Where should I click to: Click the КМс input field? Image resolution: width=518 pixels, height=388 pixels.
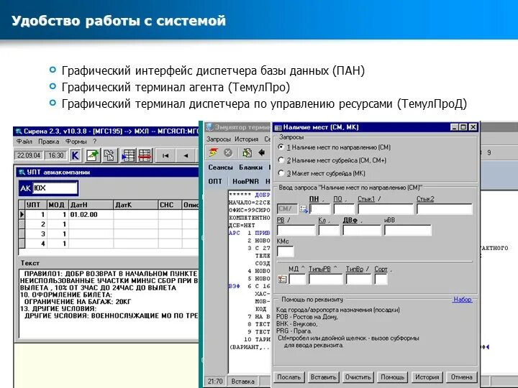[286, 251]
